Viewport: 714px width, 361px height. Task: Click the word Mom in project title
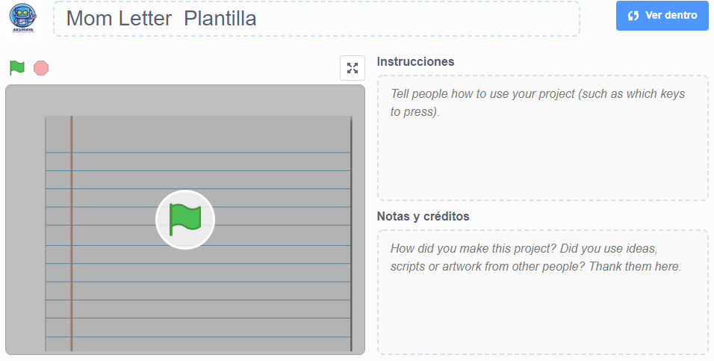pos(90,19)
